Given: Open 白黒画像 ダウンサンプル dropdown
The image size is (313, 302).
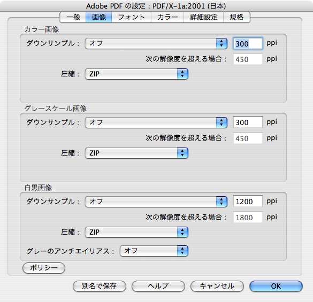Looking at the screenshot, I should point(156,202).
